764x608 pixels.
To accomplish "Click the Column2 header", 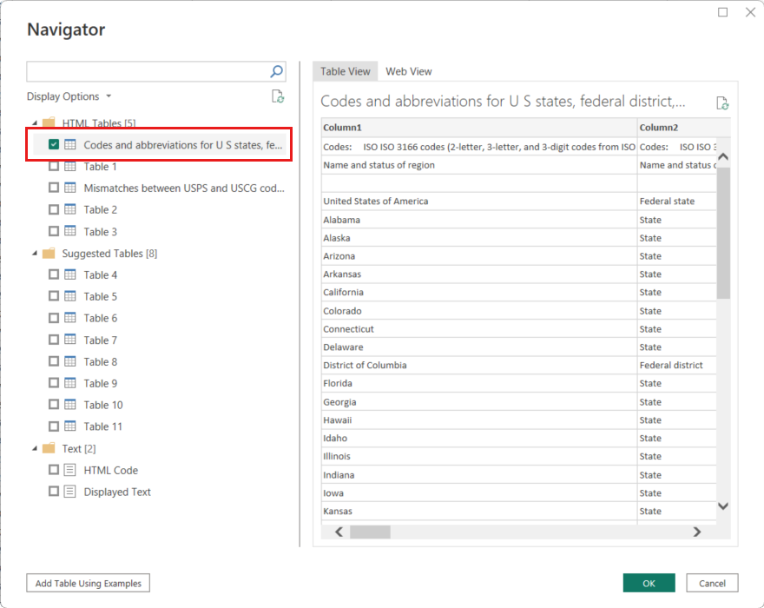I will pyautogui.click(x=684, y=128).
